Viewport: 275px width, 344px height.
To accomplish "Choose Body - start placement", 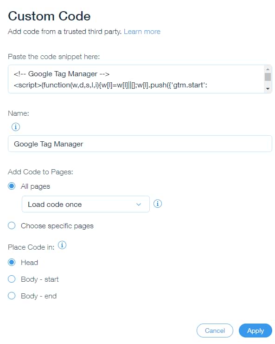I will coord(12,279).
